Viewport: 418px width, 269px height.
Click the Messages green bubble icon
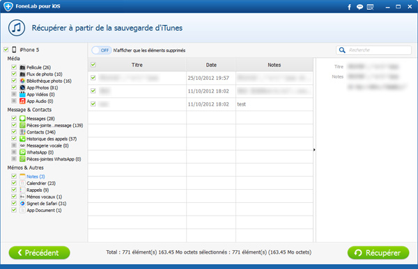22,118
